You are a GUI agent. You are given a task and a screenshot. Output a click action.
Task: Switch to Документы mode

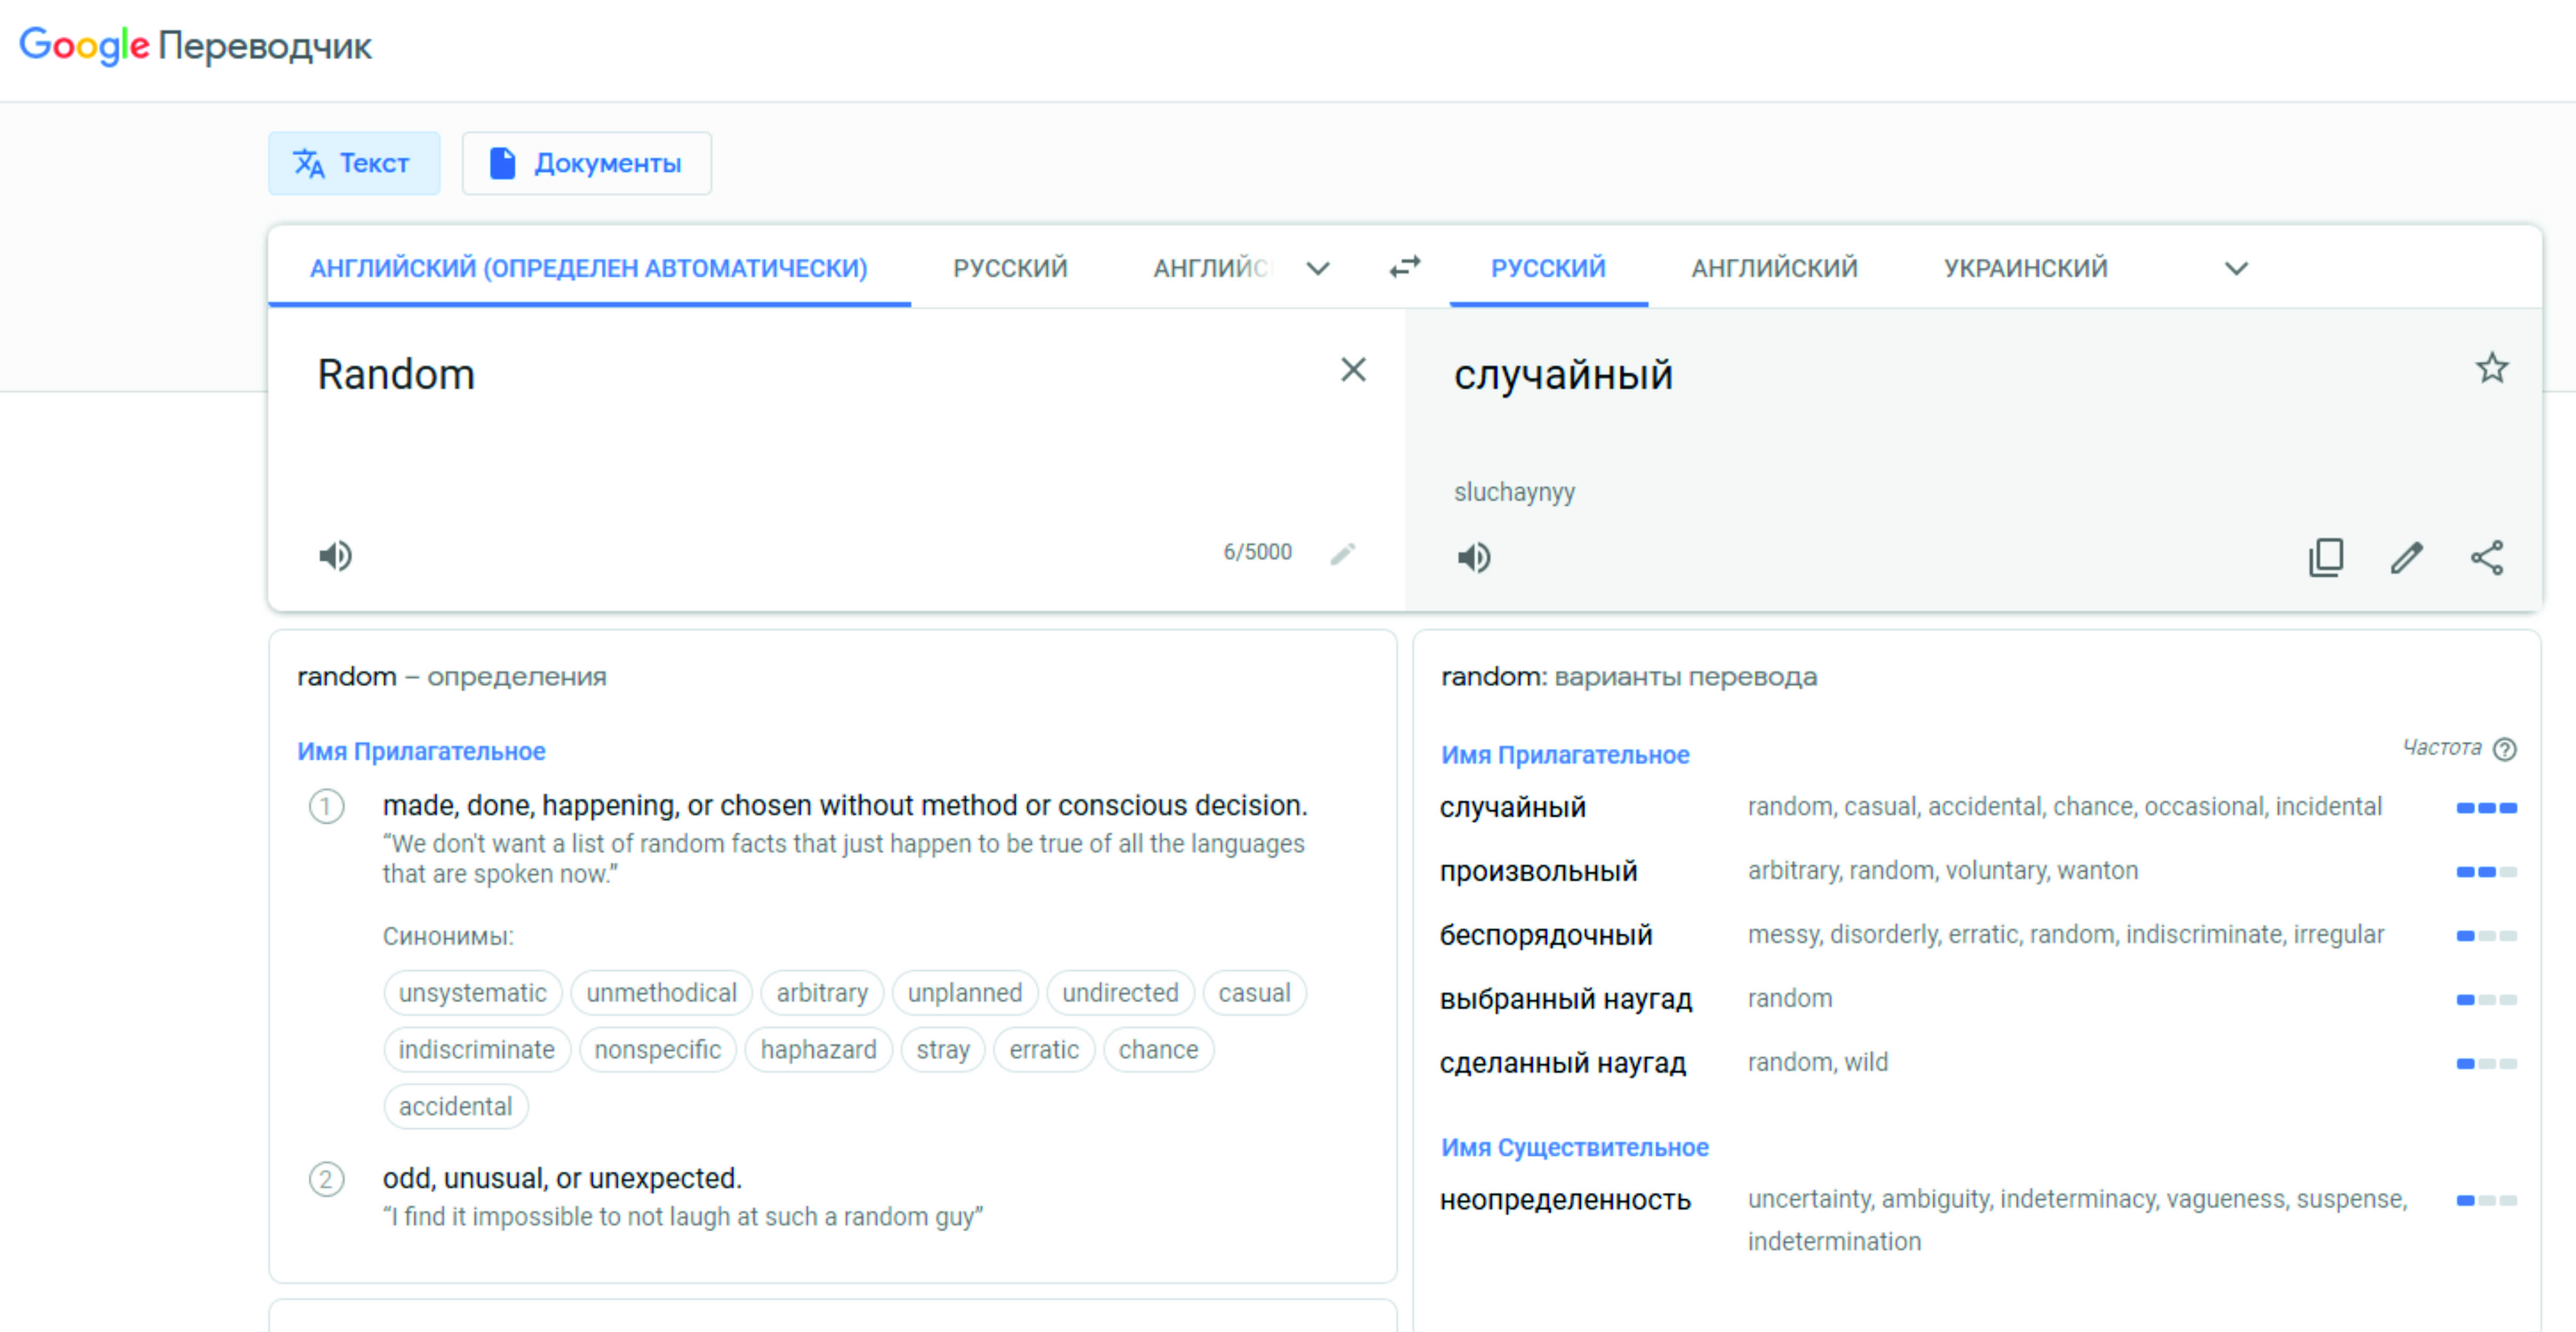587,163
